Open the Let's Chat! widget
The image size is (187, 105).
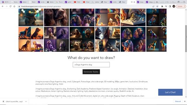170,92
